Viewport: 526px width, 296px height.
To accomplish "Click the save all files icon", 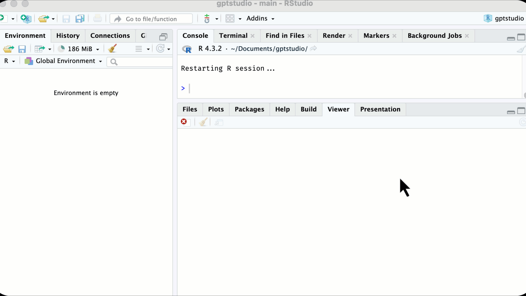I will (80, 19).
